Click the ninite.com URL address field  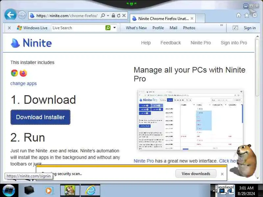click(67, 15)
